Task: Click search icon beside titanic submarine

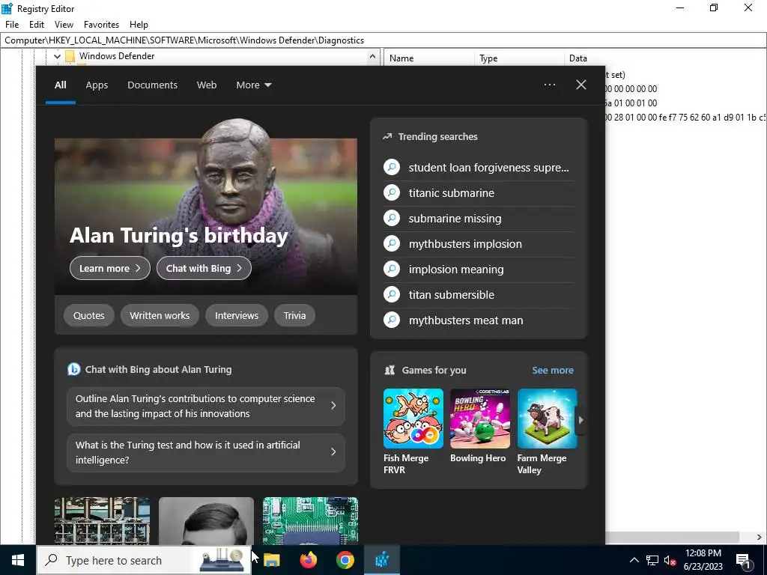Action: 392,192
